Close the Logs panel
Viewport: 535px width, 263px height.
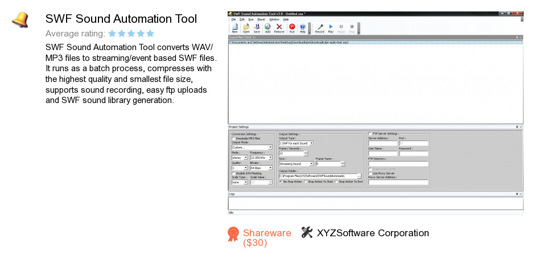(521, 194)
